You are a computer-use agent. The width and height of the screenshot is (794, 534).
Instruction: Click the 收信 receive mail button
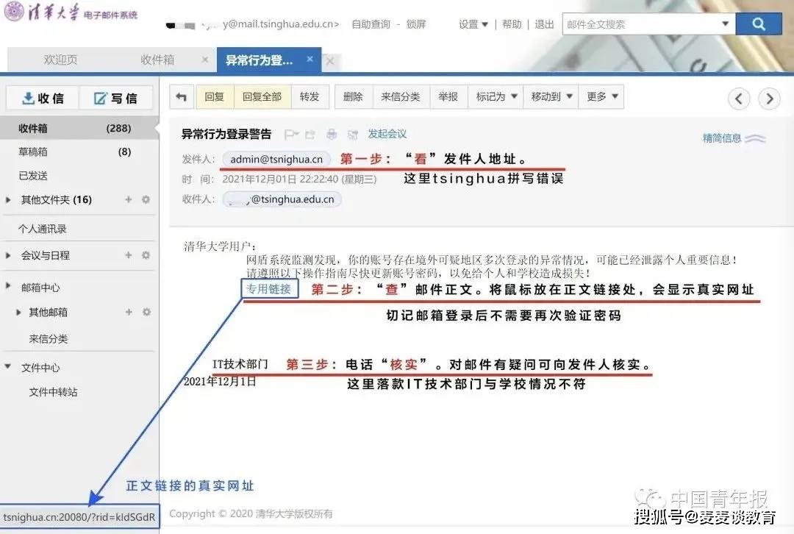(43, 98)
